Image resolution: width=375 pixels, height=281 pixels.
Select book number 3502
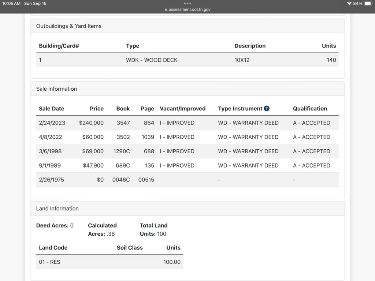(x=123, y=137)
